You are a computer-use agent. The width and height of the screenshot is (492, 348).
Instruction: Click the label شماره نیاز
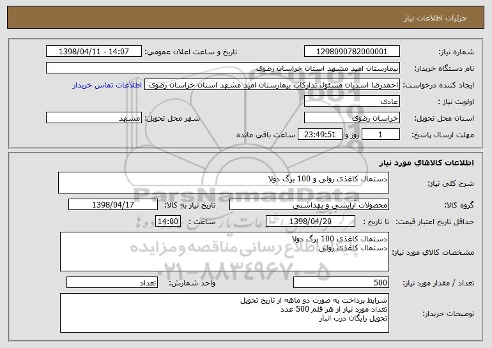456,52
